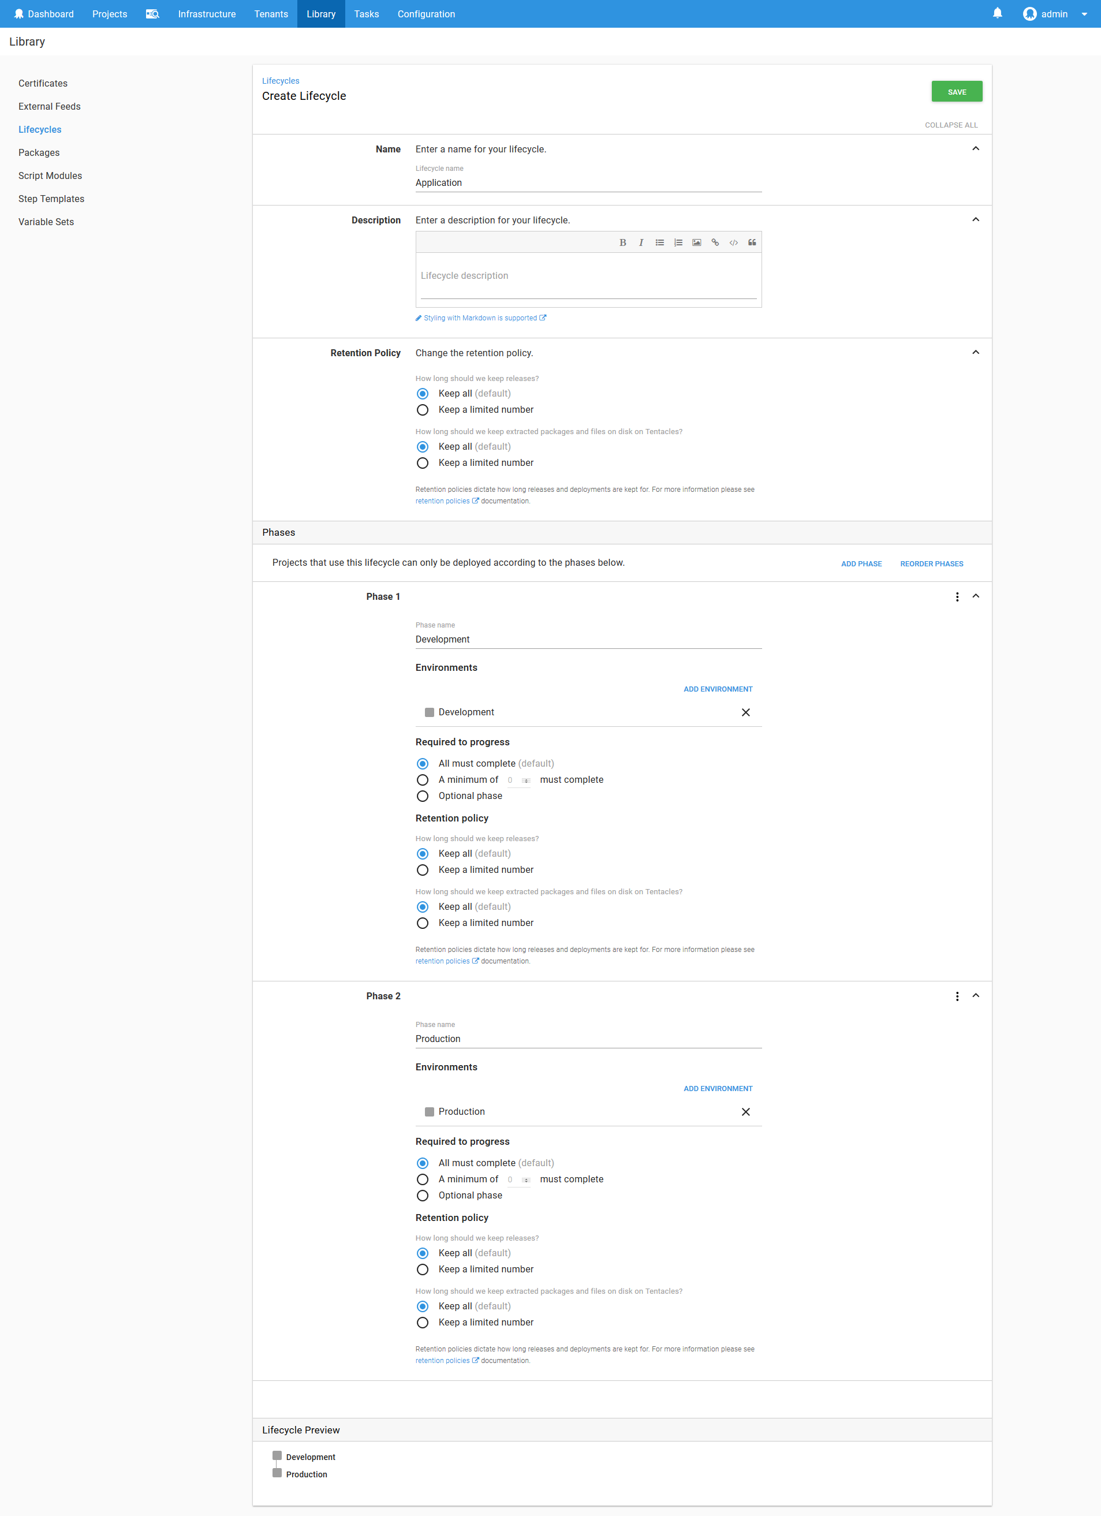Insert an image into the description
Image resolution: width=1101 pixels, height=1516 pixels.
[696, 242]
